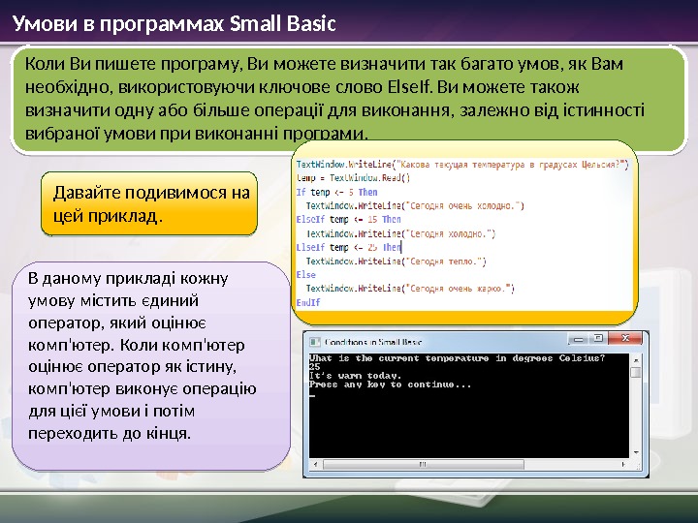Click the green text box mentioning ElseIf keyword

pyautogui.click(x=348, y=99)
